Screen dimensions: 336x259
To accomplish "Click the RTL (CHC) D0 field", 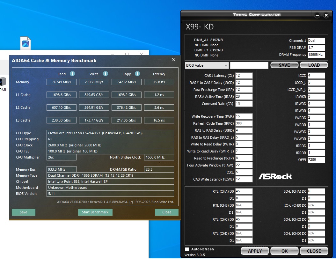I will coord(244,219).
